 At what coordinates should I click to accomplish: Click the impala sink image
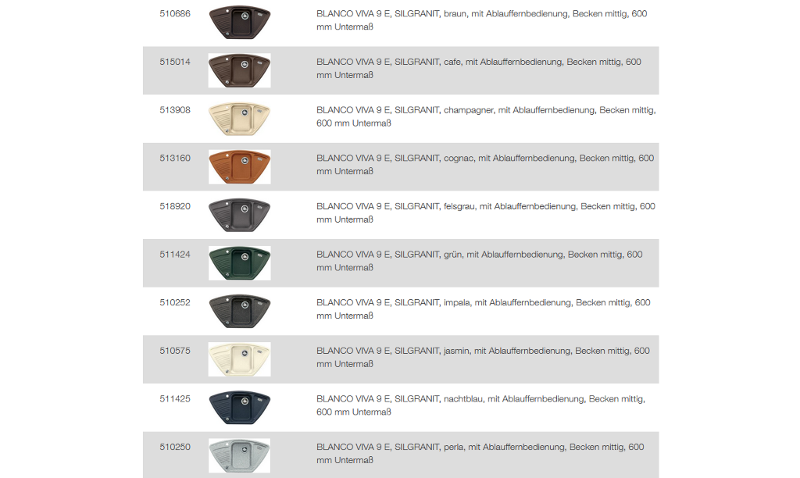click(x=239, y=311)
